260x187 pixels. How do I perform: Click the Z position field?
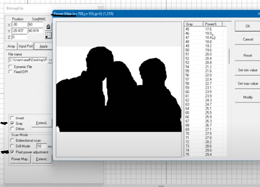pos(19,37)
